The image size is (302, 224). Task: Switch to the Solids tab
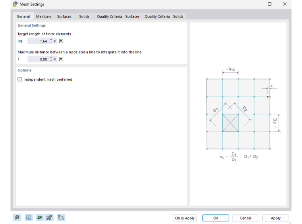pos(84,16)
